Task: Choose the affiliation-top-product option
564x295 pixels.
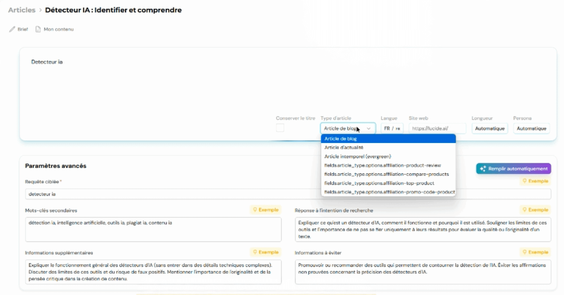Action: (x=388, y=183)
